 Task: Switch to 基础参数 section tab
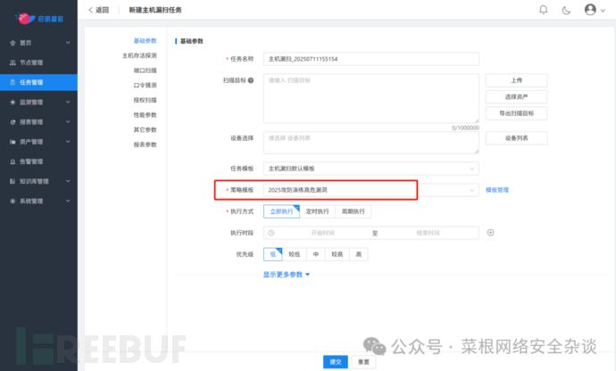tap(145, 41)
